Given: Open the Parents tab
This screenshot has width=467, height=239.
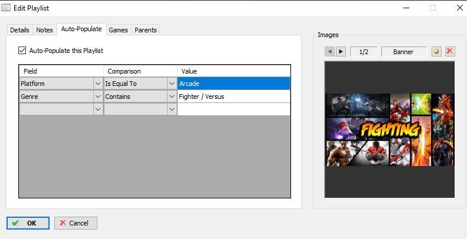Looking at the screenshot, I should click(x=146, y=30).
